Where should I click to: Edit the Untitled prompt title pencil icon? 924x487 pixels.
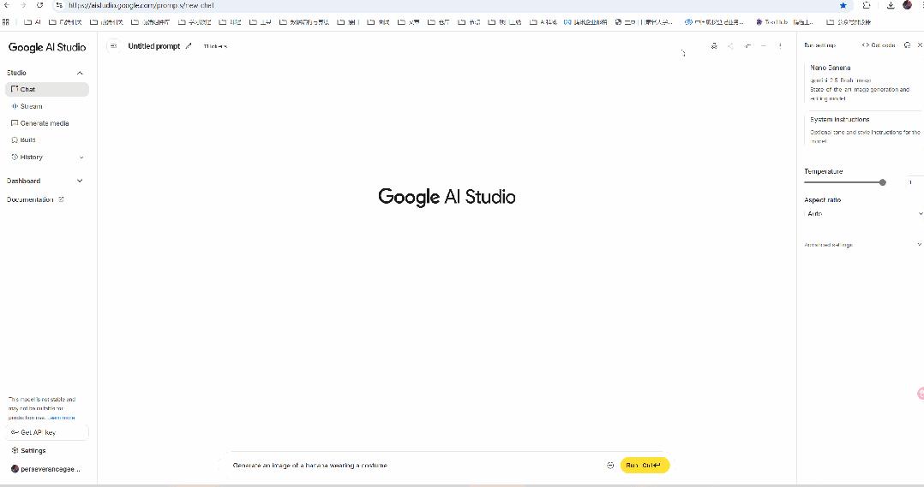[189, 46]
